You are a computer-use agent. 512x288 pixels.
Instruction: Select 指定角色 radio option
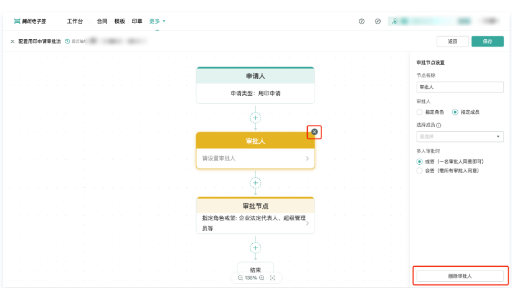[x=420, y=112]
